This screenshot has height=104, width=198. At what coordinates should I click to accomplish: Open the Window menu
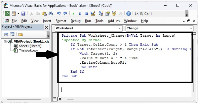point(130,21)
